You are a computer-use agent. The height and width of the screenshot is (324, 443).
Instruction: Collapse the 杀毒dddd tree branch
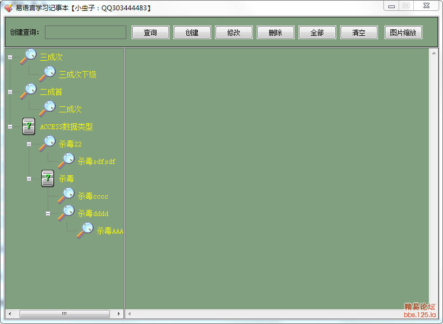48,213
